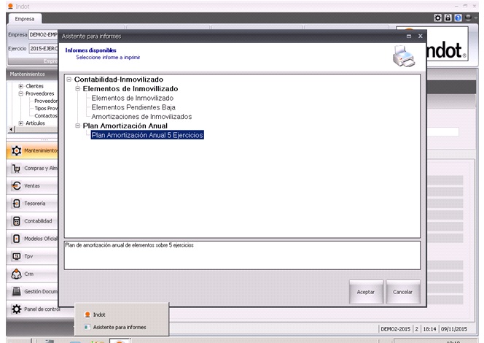
Task: Collapse the Elementos de Inmovillizado node
Action: coord(77,88)
